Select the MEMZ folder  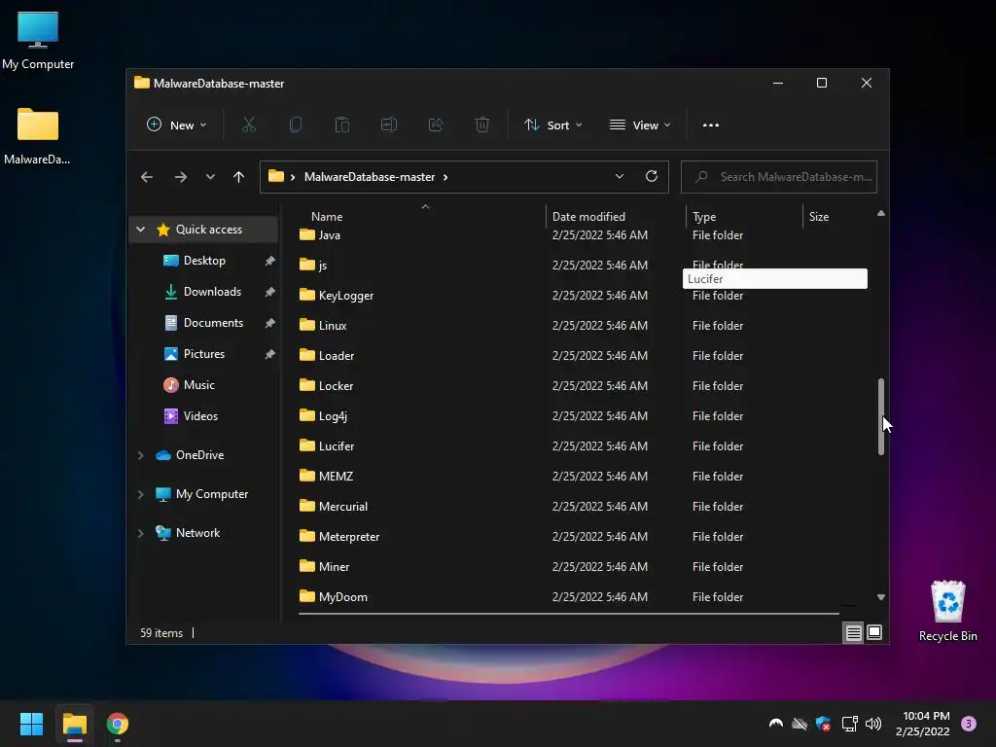[336, 477]
